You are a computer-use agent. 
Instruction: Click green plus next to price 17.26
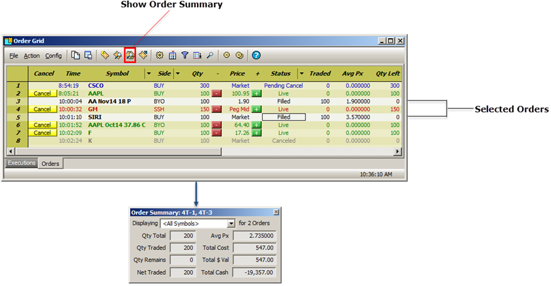pos(257,133)
